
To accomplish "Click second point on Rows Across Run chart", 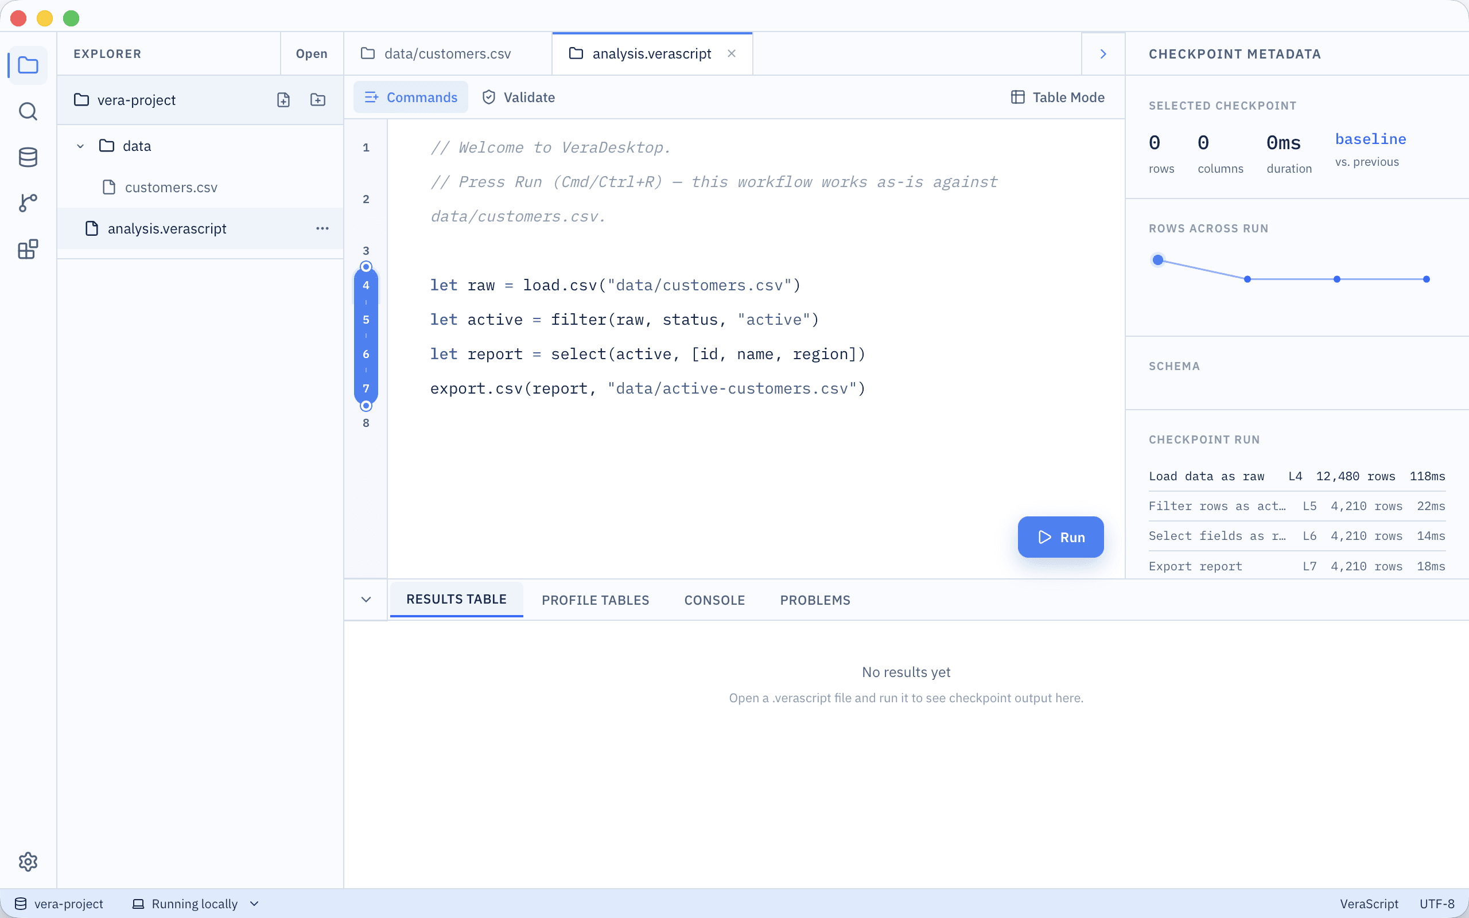I will (x=1248, y=279).
